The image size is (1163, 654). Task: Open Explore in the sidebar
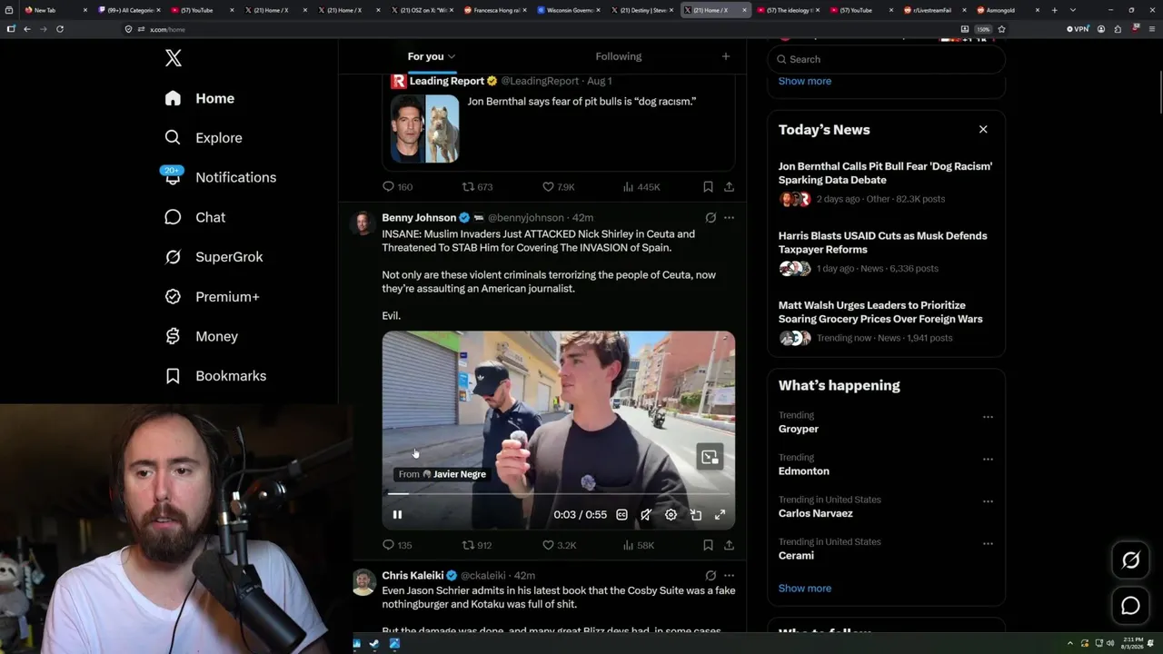(x=204, y=138)
